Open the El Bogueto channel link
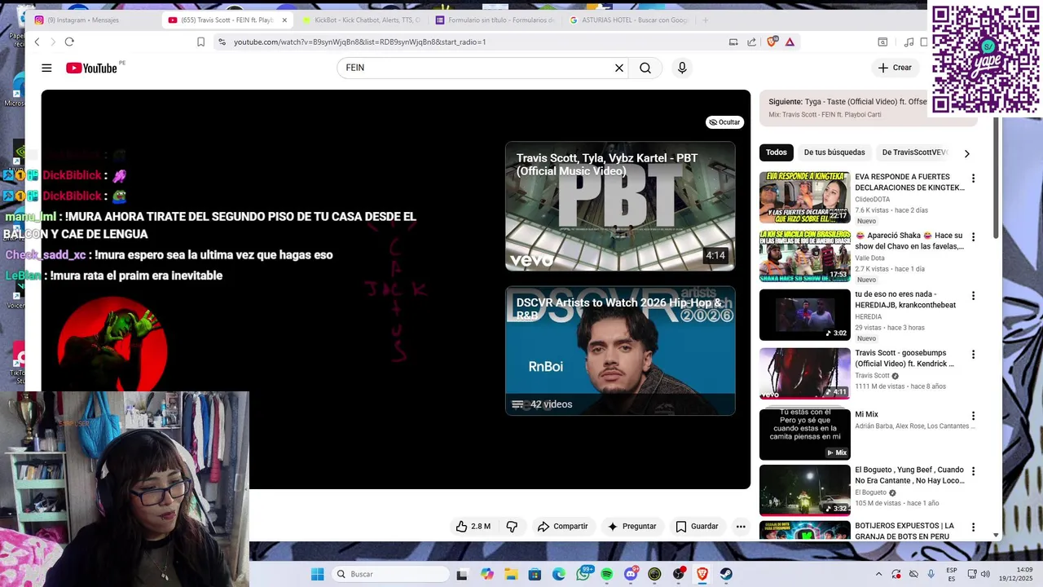 point(870,493)
